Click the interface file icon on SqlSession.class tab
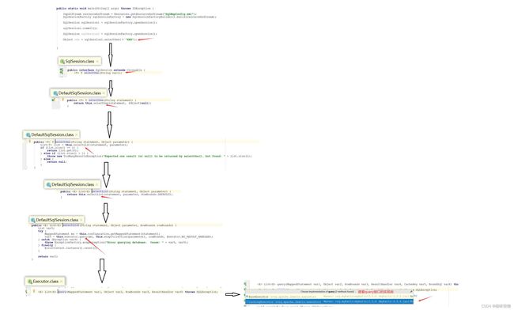Screen dimensions: 514x310 (x=62, y=61)
